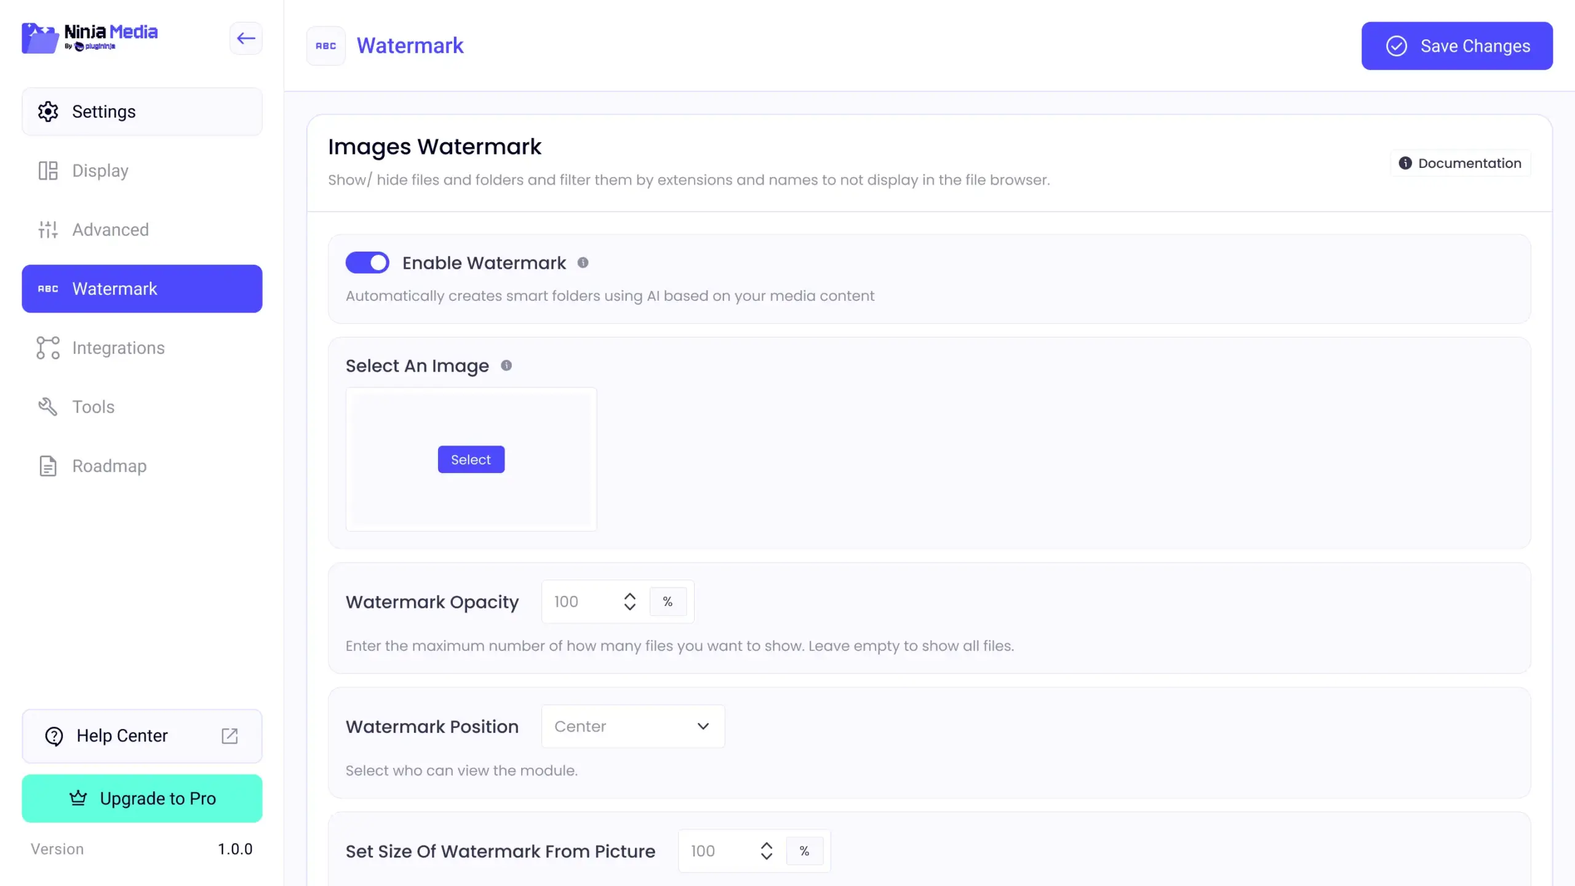Click the Watermark Opacity percent unit
Viewport: 1575px width, 886px height.
click(x=668, y=601)
